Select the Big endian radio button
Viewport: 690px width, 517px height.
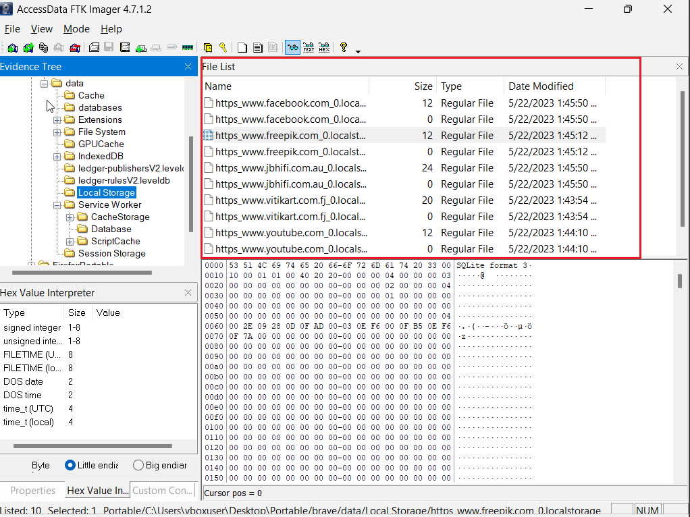pos(138,465)
